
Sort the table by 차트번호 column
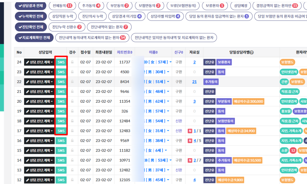click(125, 52)
